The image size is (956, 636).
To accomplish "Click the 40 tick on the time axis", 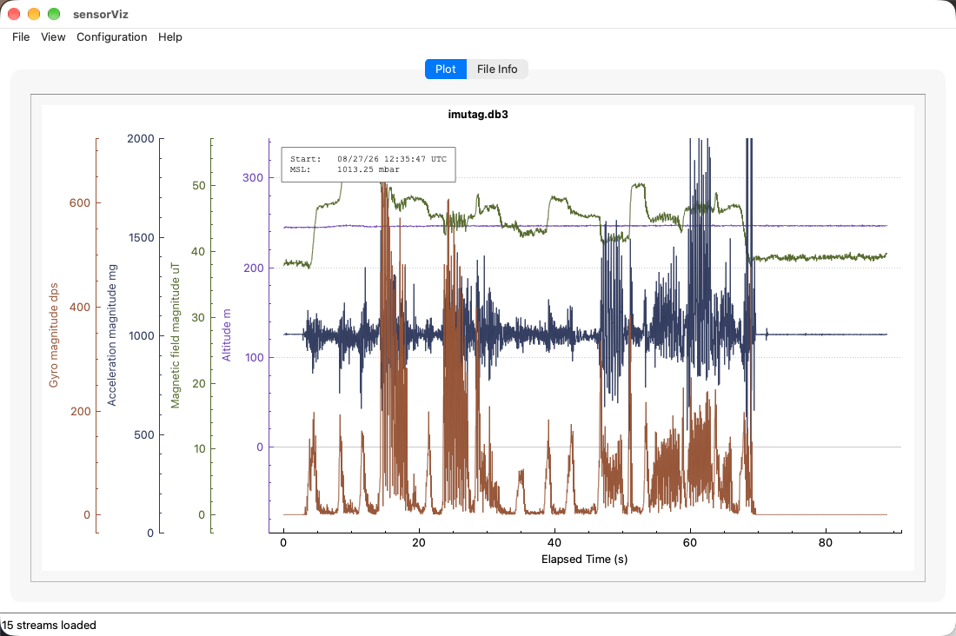I will click(x=554, y=543).
